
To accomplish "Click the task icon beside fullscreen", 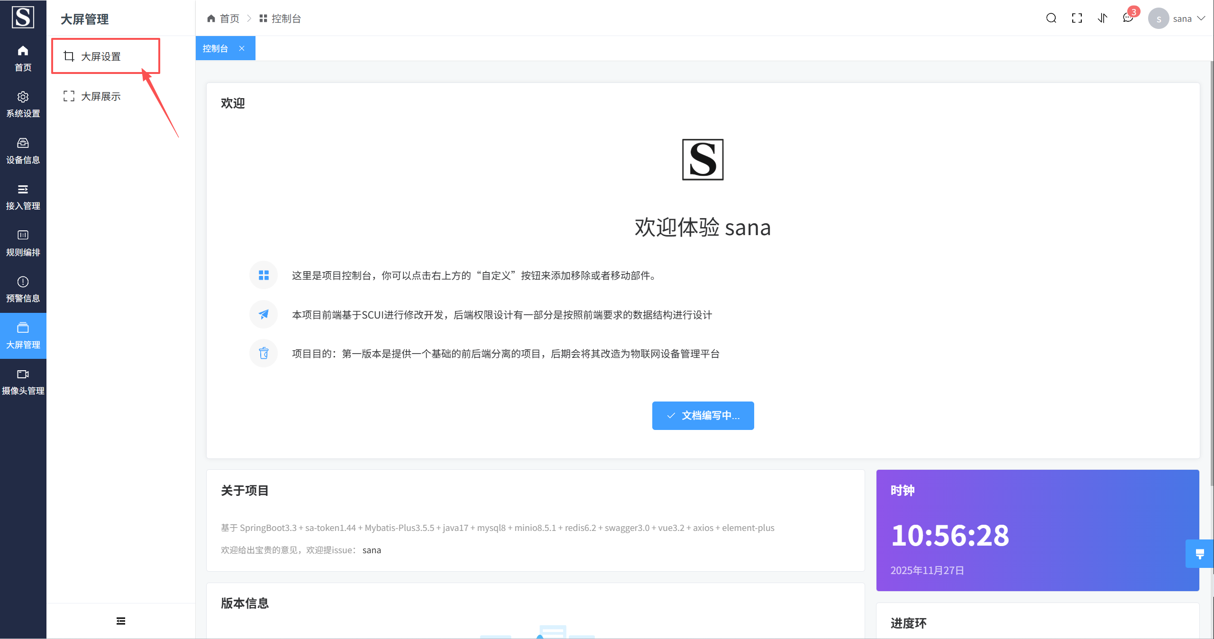I will [x=1102, y=18].
